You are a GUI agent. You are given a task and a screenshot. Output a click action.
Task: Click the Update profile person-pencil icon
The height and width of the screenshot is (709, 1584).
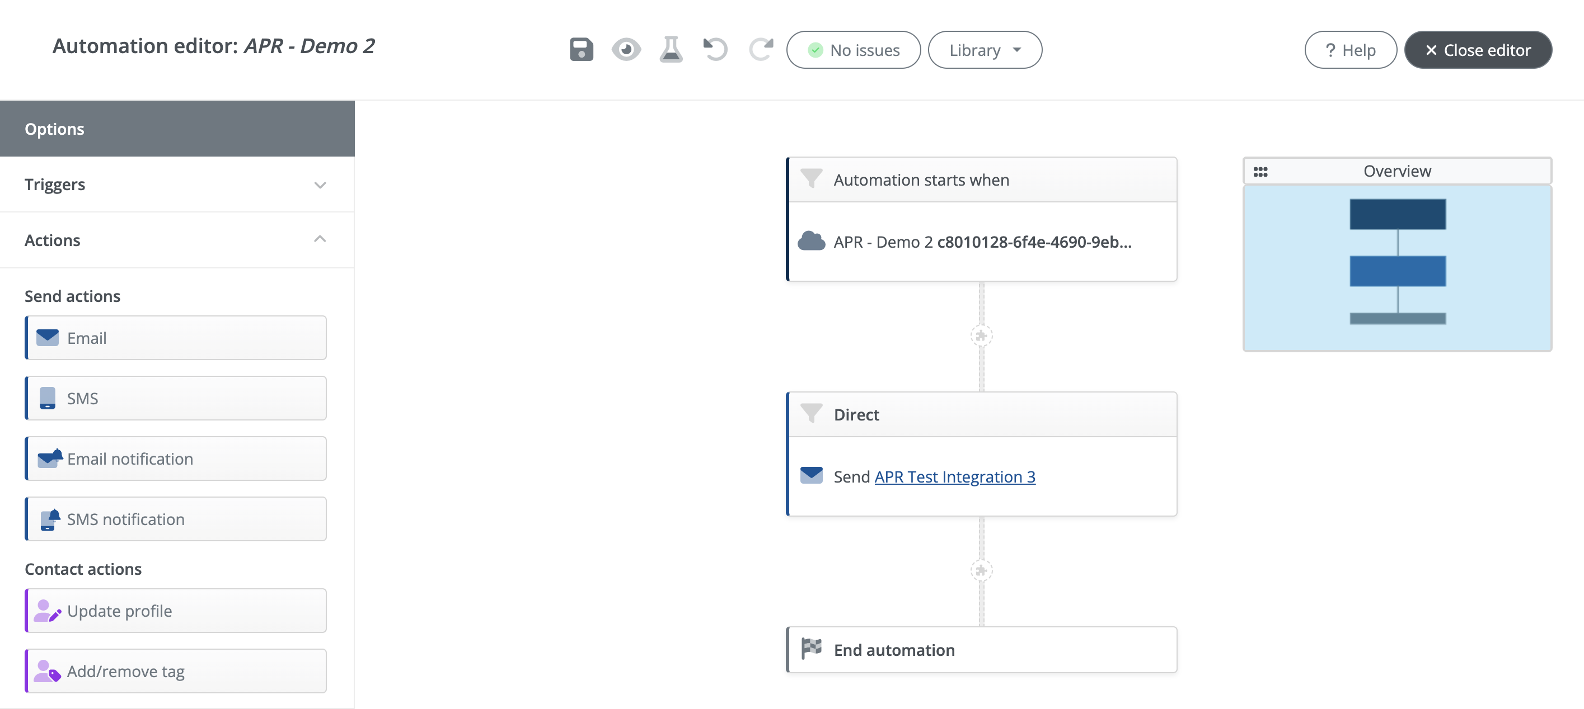tap(48, 611)
